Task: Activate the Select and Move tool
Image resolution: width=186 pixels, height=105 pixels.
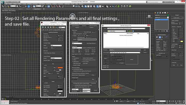Action: [29, 6]
